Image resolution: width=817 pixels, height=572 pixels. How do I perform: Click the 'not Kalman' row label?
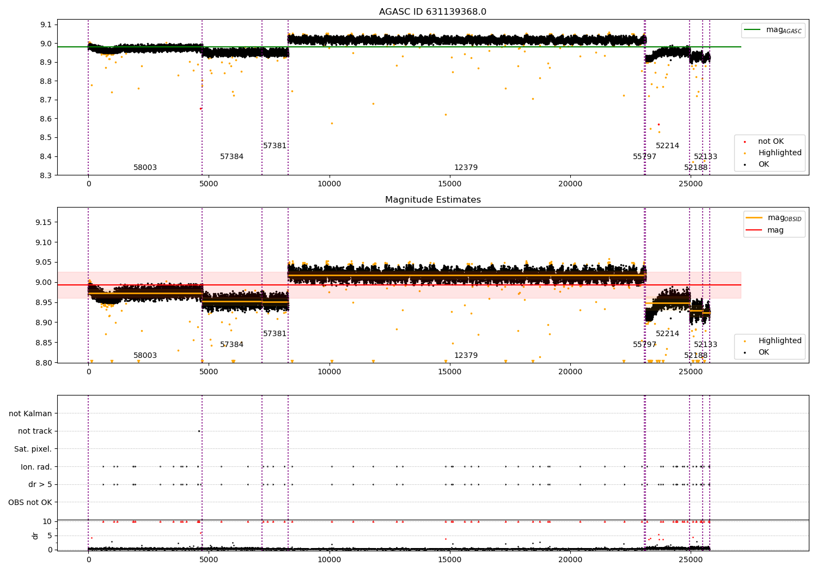[x=31, y=413]
